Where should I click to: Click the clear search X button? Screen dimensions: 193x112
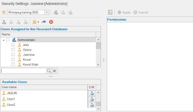click(54, 71)
